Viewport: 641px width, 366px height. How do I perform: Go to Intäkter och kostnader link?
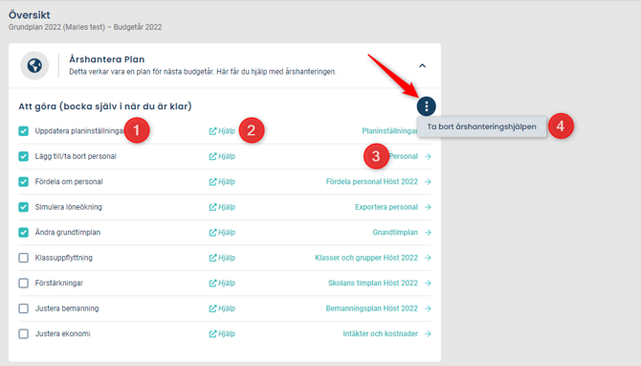(380, 334)
